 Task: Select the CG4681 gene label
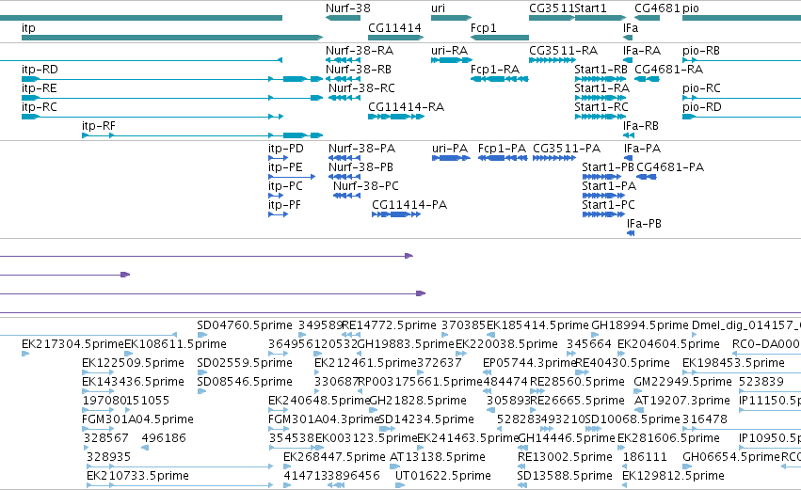point(657,8)
